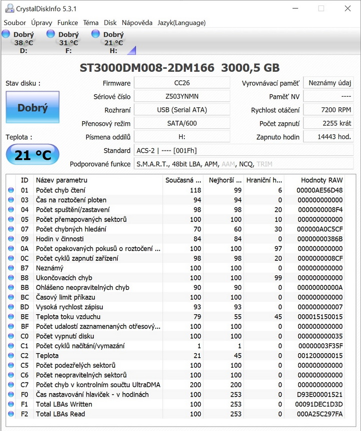Click status orb for Počet chyb čtení
This screenshot has height=431, width=361.
pyautogui.click(x=11, y=190)
